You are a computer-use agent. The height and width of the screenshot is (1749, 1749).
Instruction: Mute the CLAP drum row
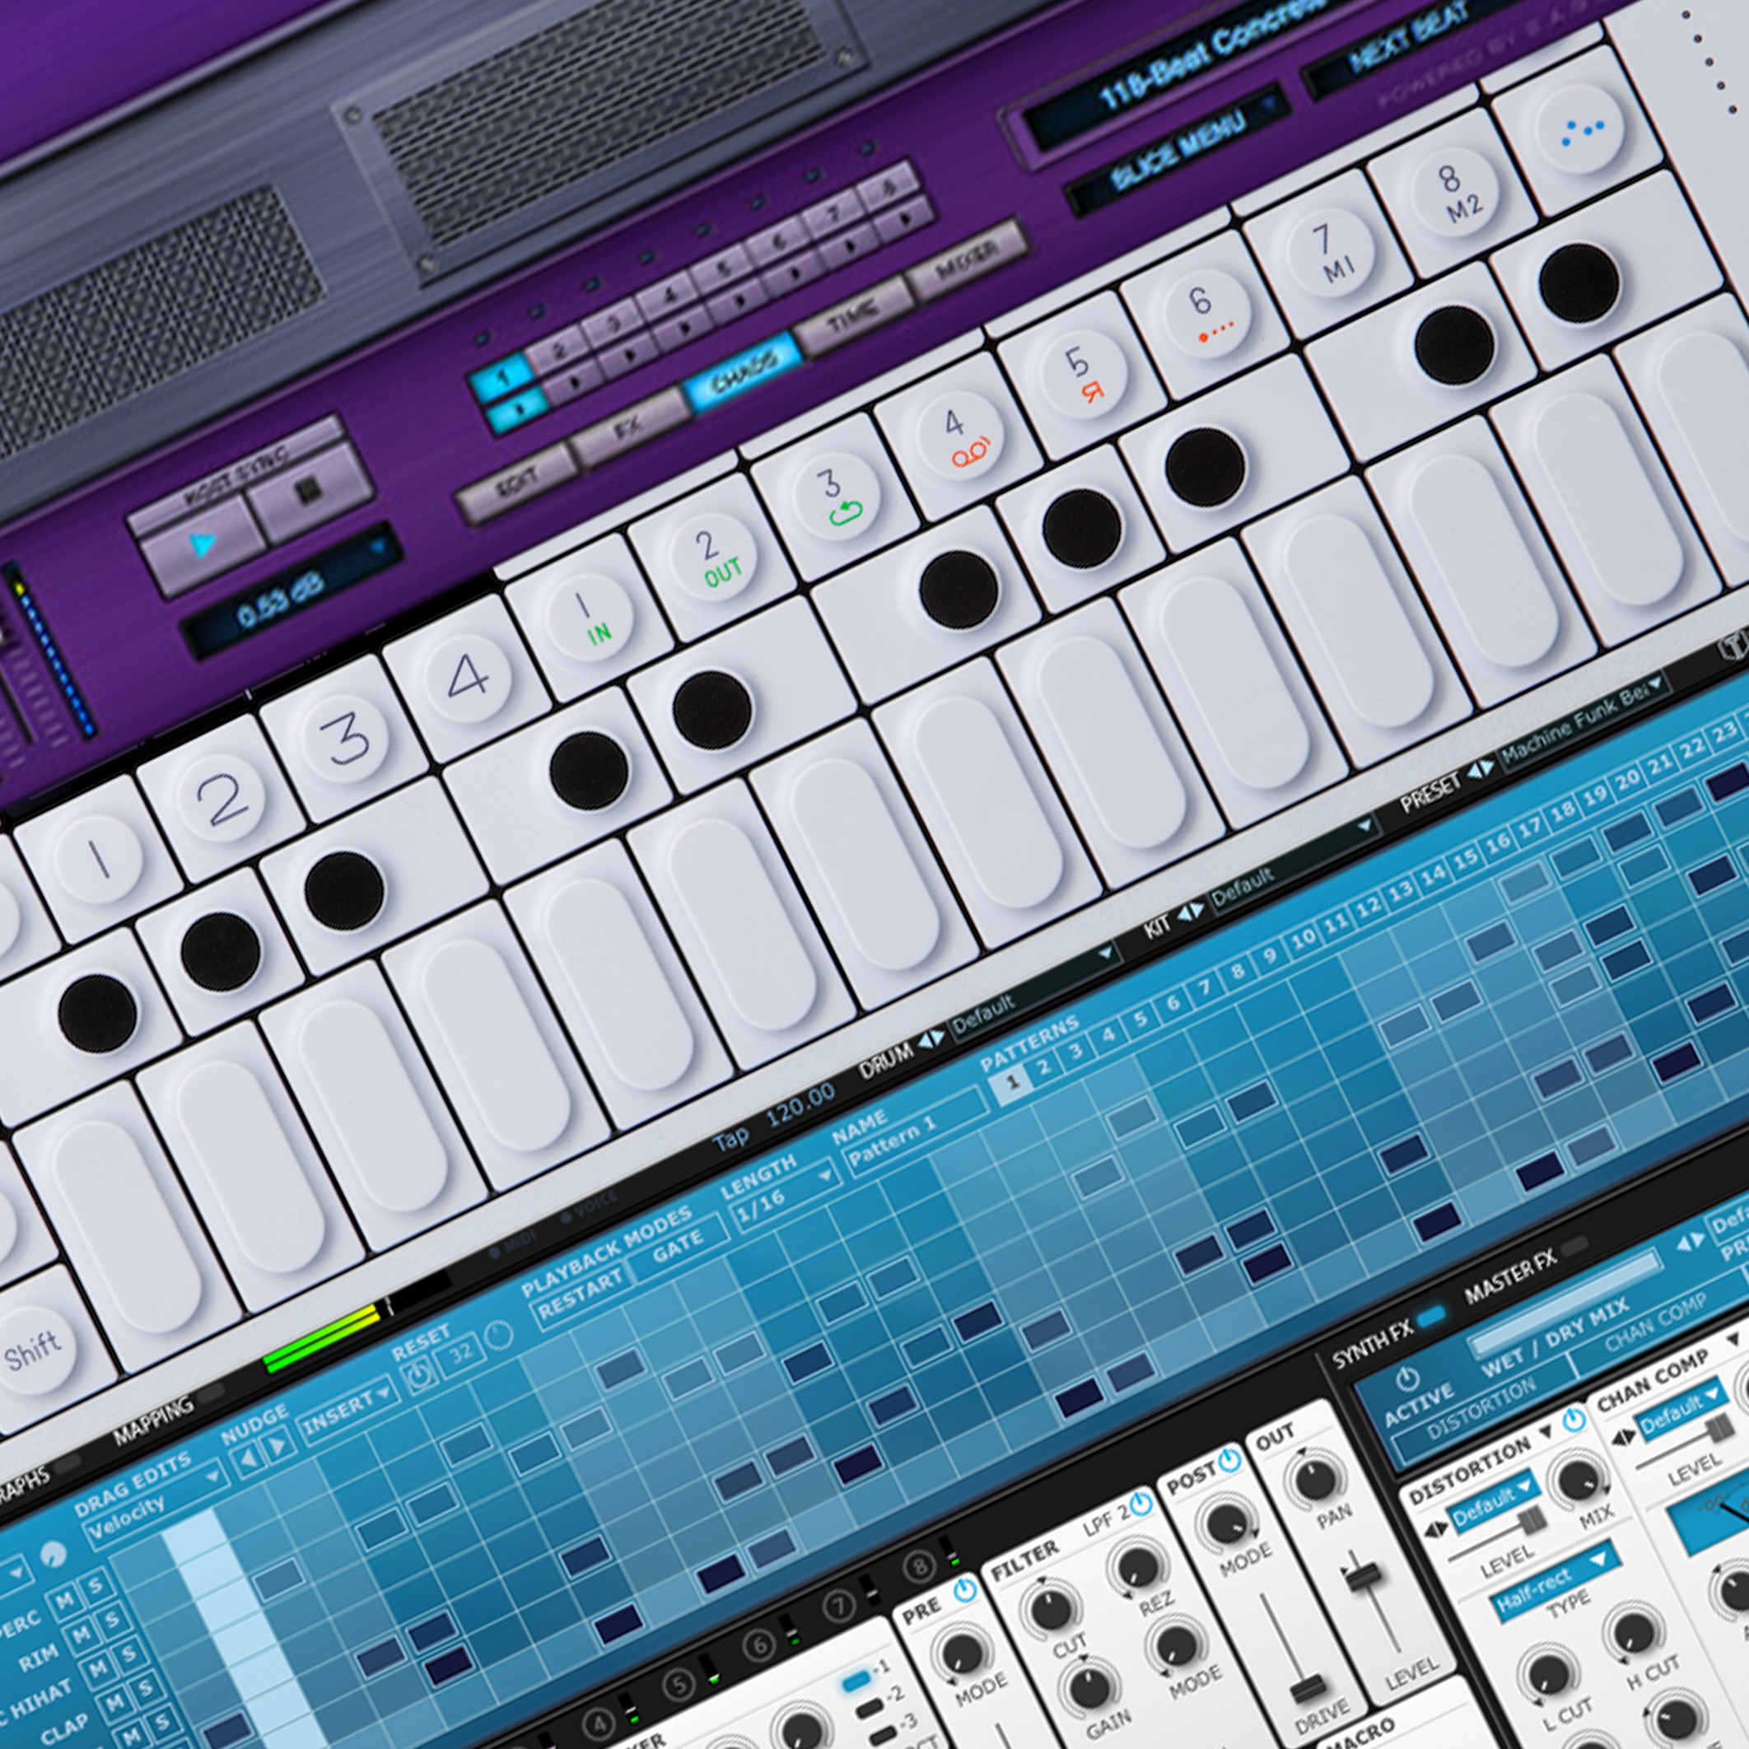[x=115, y=1705]
